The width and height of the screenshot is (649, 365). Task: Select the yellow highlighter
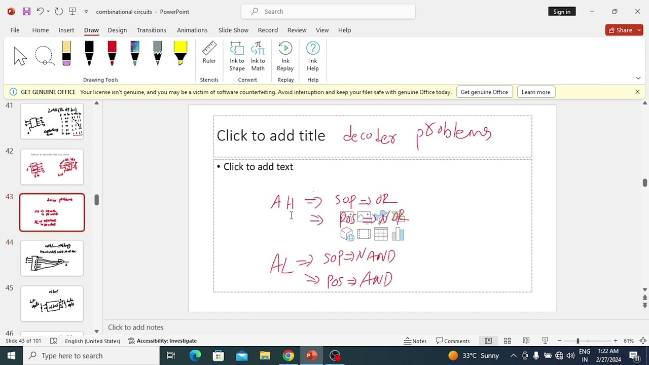[x=181, y=53]
